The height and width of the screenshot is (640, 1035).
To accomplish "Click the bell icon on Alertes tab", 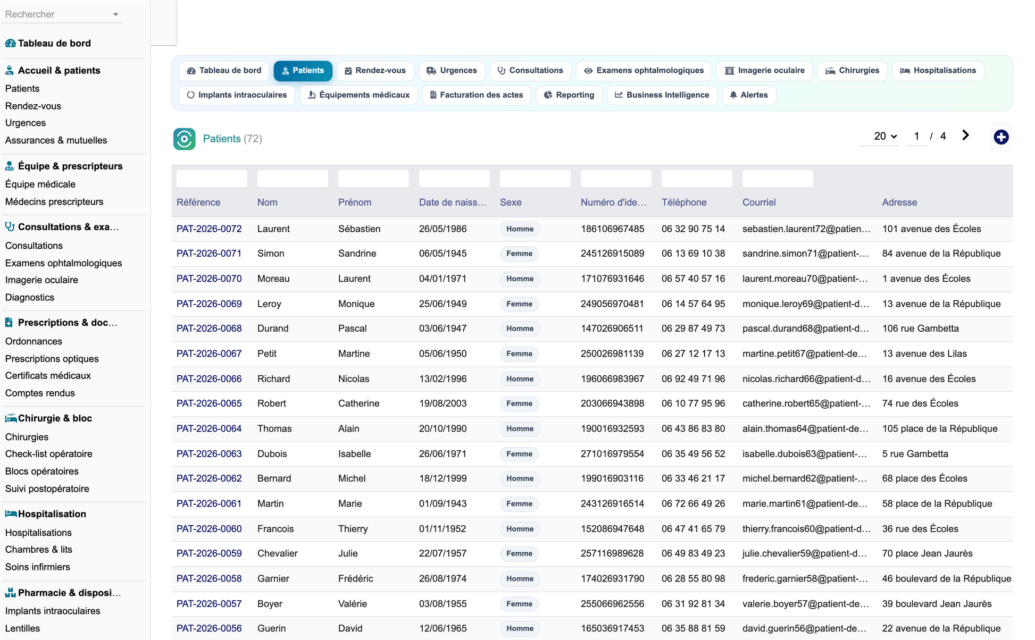I will pyautogui.click(x=733, y=95).
